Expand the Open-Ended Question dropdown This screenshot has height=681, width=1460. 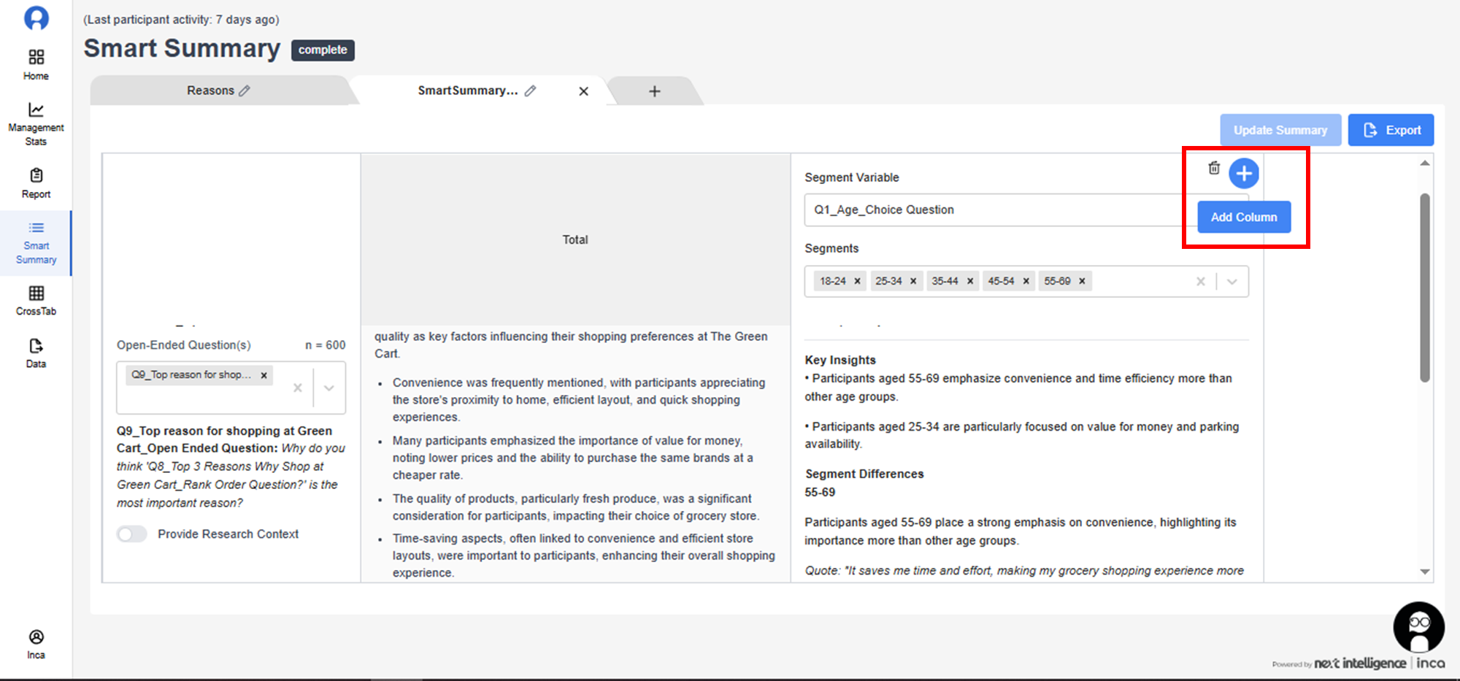[329, 388]
